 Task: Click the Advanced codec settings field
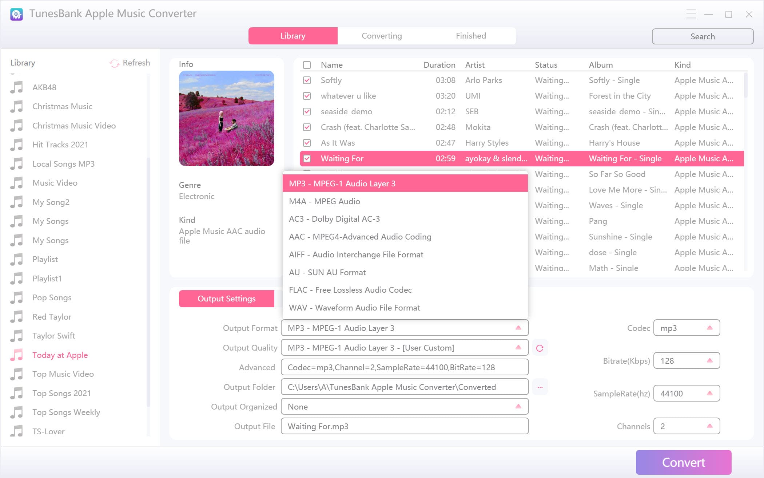(405, 367)
